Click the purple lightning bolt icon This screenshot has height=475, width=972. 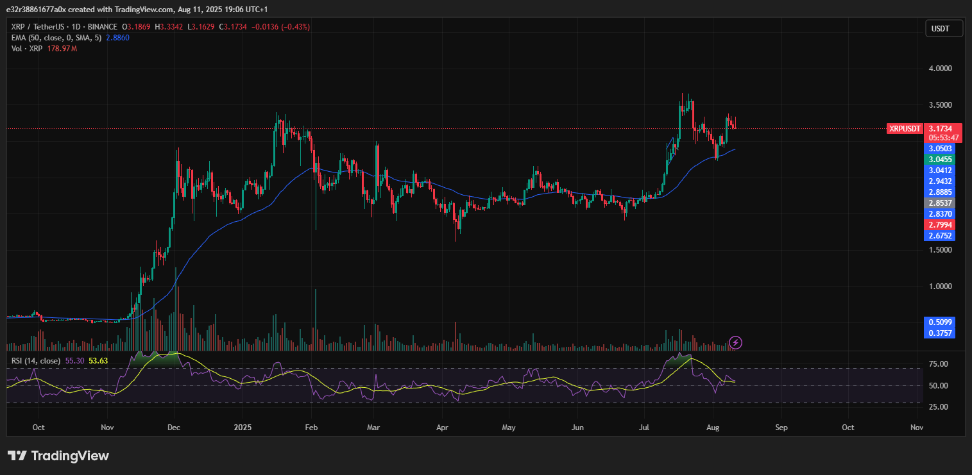pos(736,342)
